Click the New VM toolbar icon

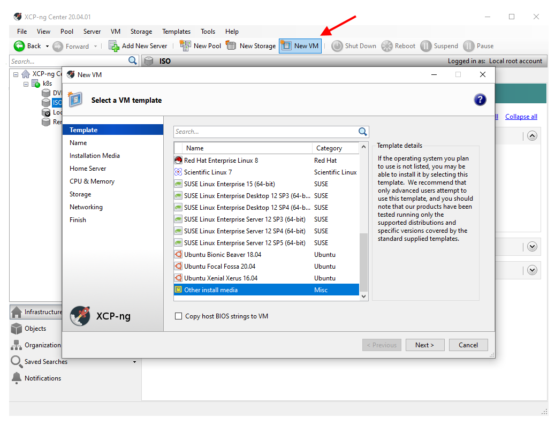(286, 46)
